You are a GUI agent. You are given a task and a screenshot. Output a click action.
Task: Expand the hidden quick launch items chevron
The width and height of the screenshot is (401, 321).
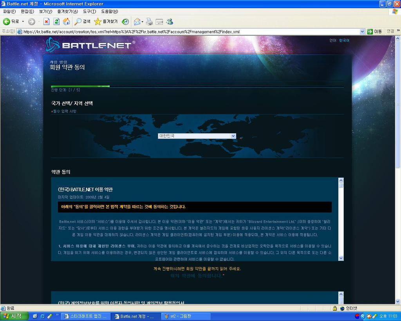[57, 315]
